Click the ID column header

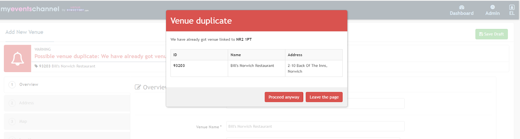tap(199, 55)
